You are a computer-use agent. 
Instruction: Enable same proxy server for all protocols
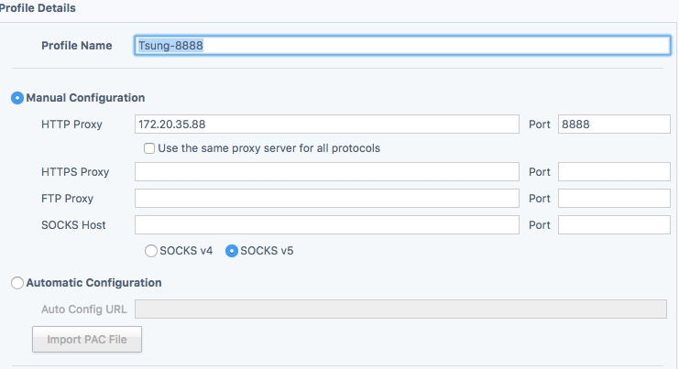(x=149, y=148)
